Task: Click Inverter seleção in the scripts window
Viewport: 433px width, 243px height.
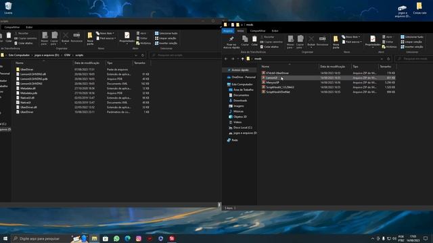Action: point(166,43)
